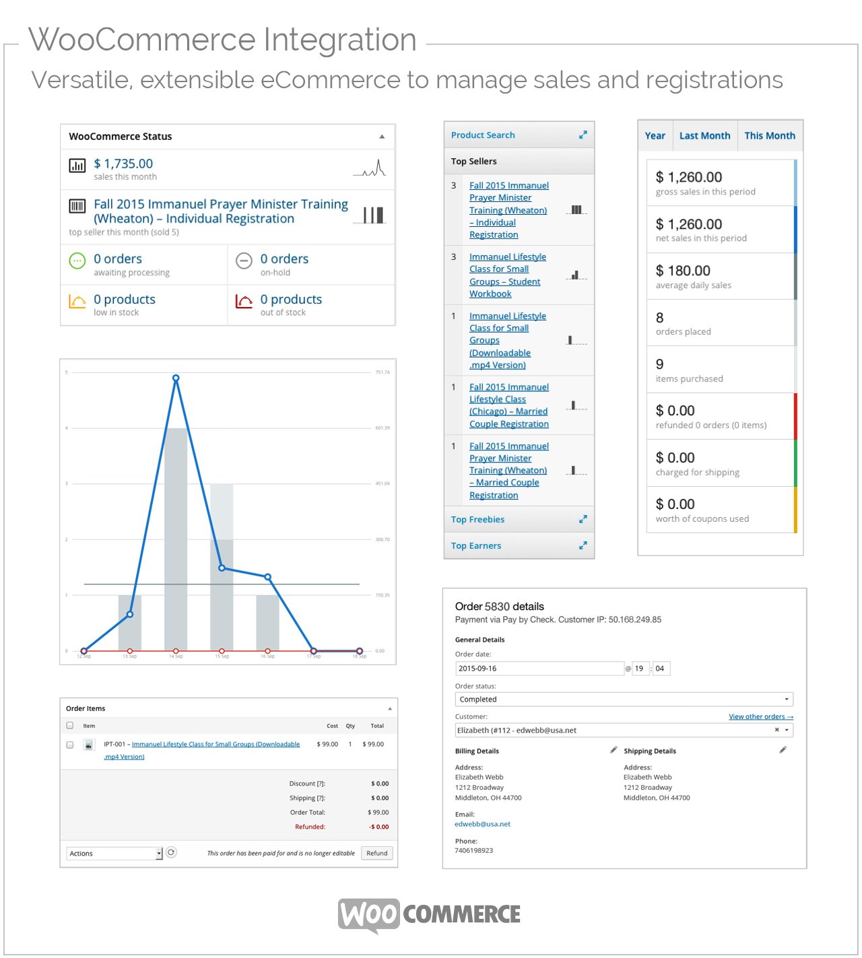Image resolution: width=862 pixels, height=958 pixels.
Task: Click the top seller barcode icon
Action: (x=77, y=206)
